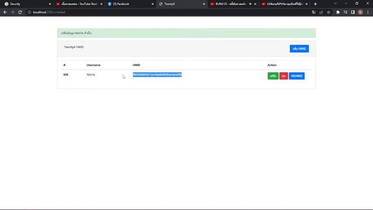This screenshot has height=210, width=373.
Task: Close the Facebook tab
Action: (153, 4)
